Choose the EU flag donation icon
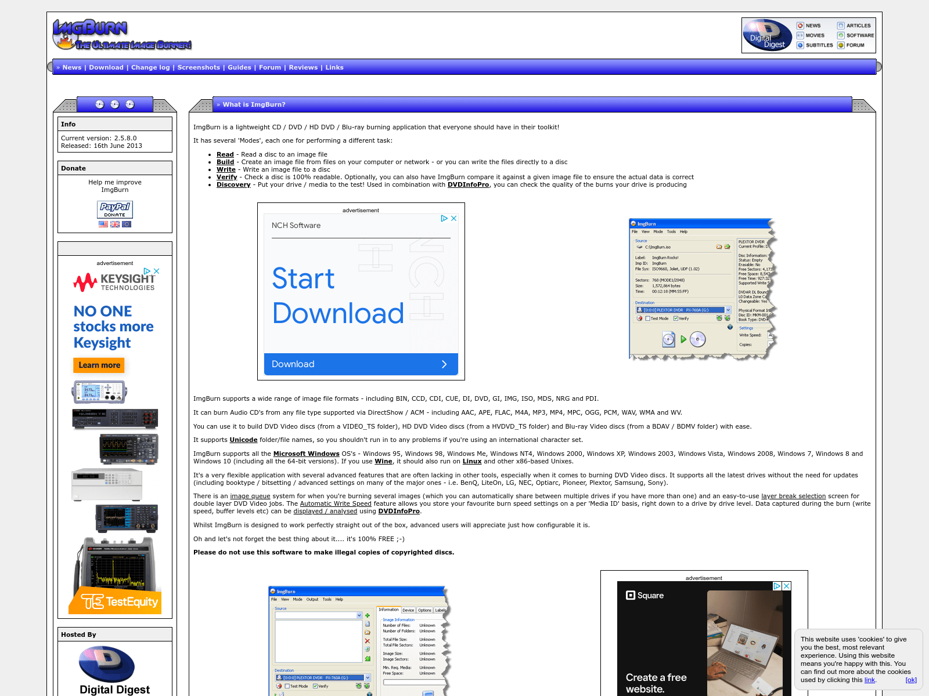The image size is (929, 696). [x=127, y=224]
